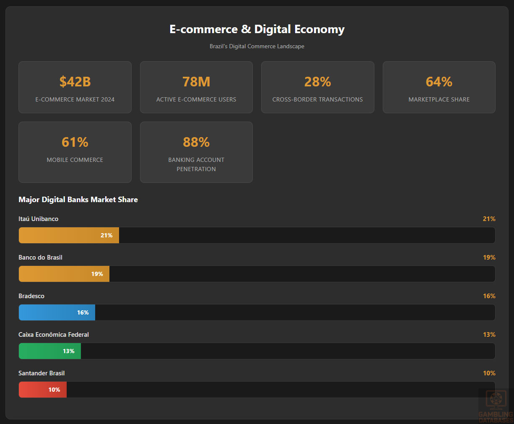Click the E-commerce & Digital Economy title
The image size is (514, 424).
pyautogui.click(x=257, y=29)
